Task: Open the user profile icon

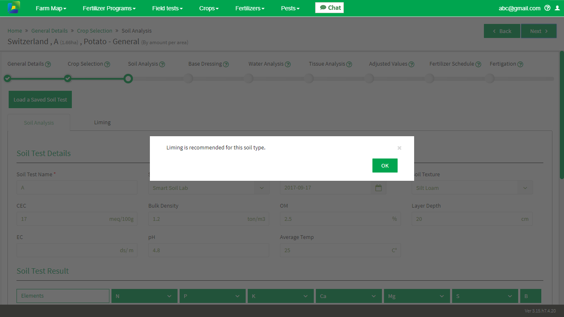Action: click(x=557, y=8)
